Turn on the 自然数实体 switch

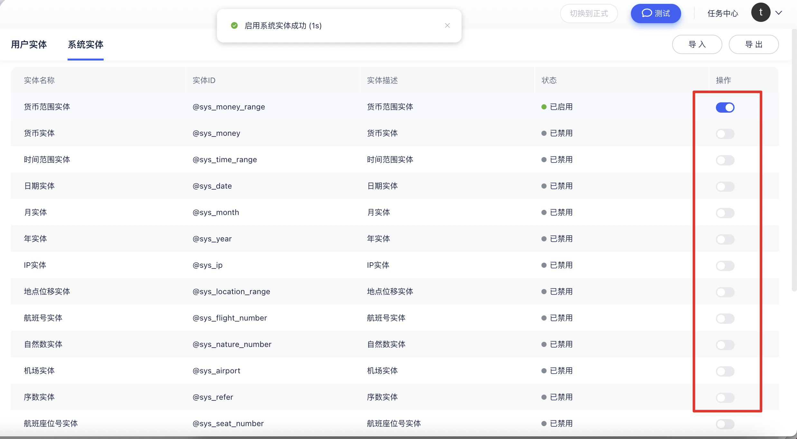[725, 345]
